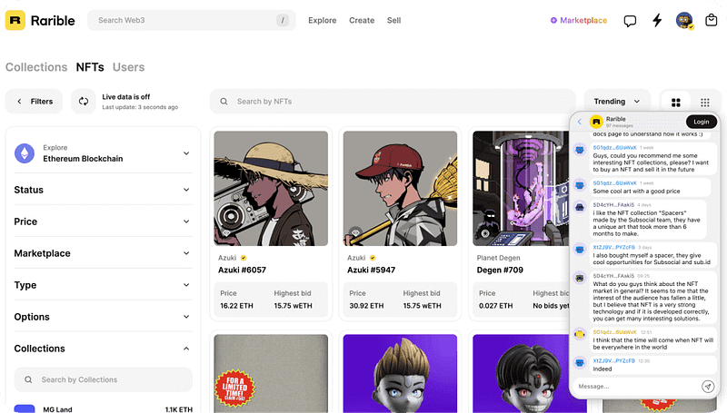Click avatar beside 'Indeed' message
Screen dimensions: 727x413
(580, 362)
